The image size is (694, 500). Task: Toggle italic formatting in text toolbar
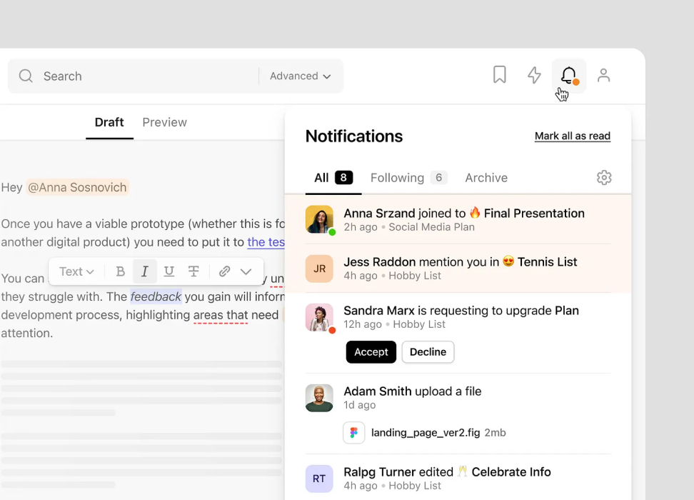145,271
